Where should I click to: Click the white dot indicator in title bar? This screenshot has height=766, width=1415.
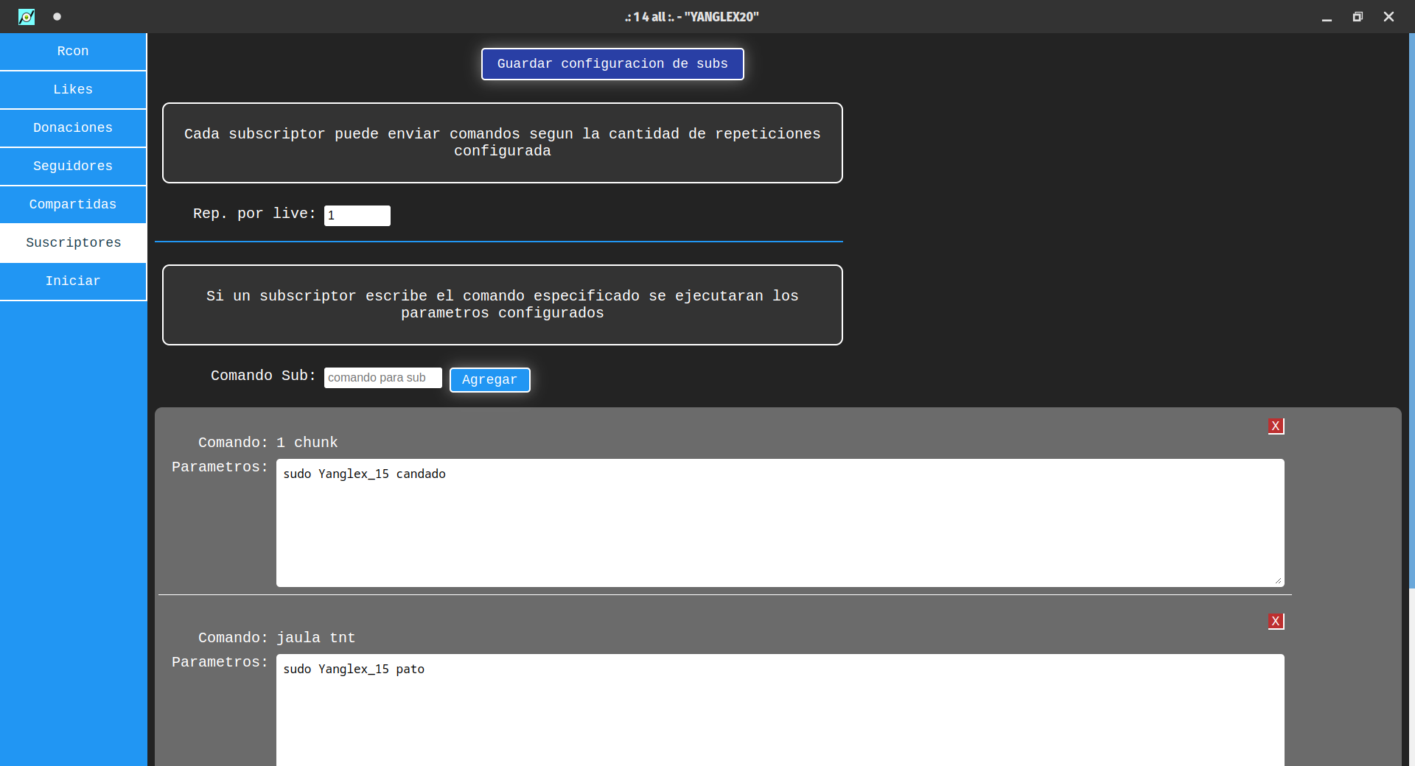[57, 16]
